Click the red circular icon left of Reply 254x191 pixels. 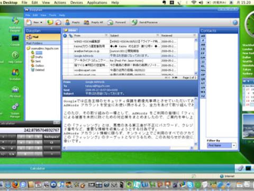(58, 22)
